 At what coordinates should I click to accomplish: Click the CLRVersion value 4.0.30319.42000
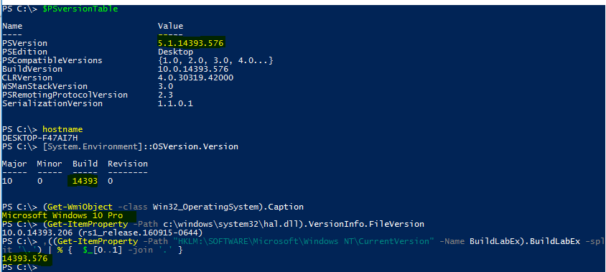tap(195, 78)
